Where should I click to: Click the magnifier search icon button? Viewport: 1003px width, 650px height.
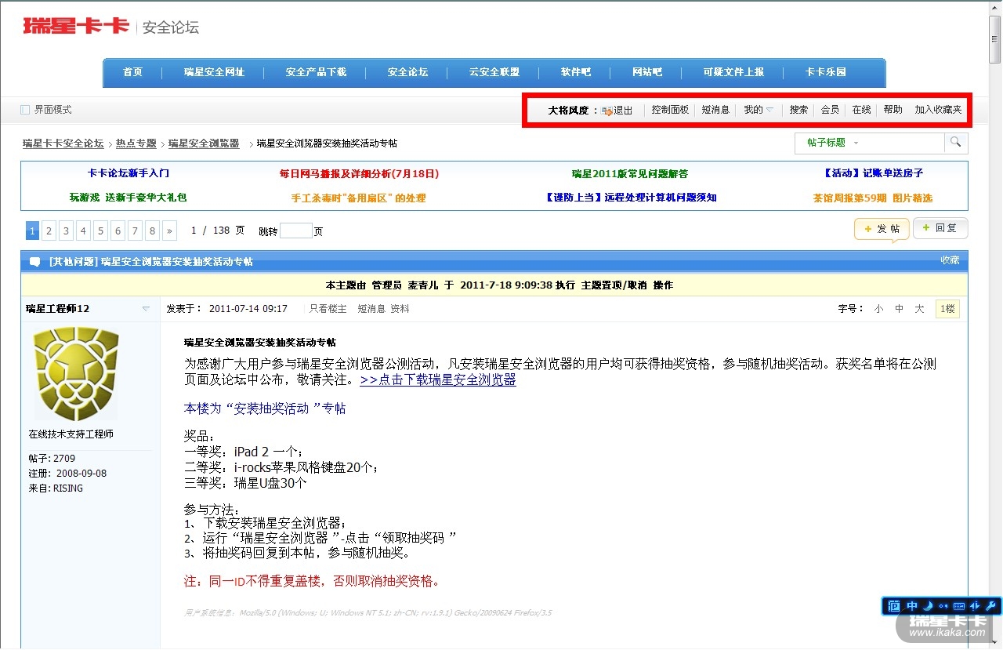(x=956, y=143)
